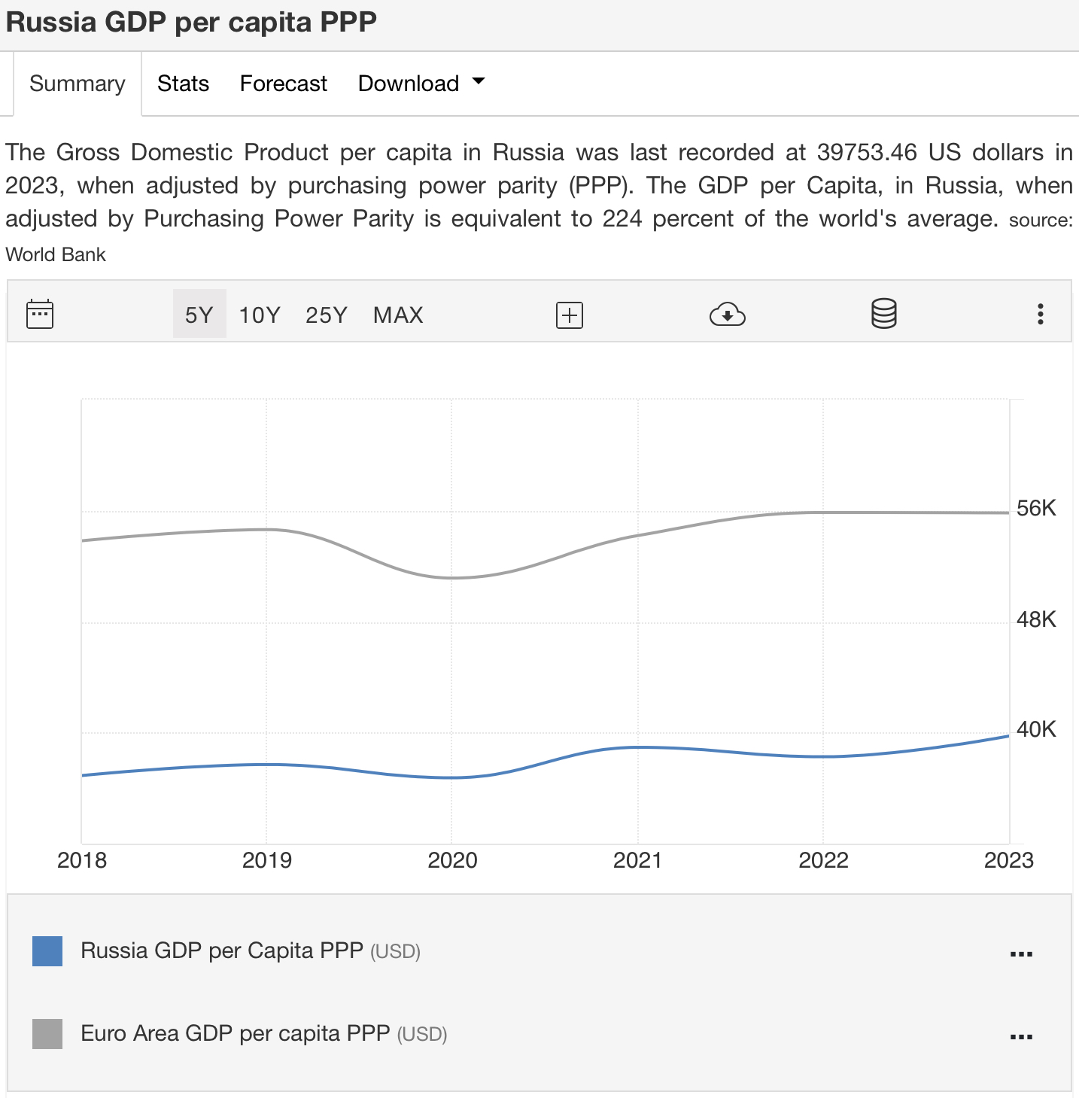
Task: Open options for Euro Area series
Action: [x=1021, y=1036]
